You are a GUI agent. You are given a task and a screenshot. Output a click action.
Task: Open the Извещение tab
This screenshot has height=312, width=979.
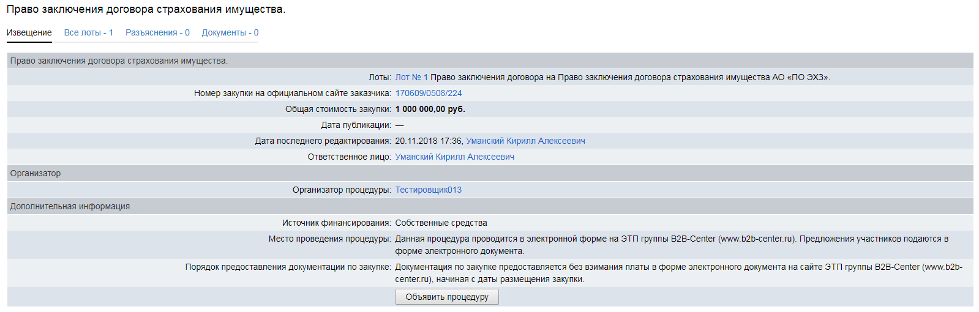pos(29,32)
